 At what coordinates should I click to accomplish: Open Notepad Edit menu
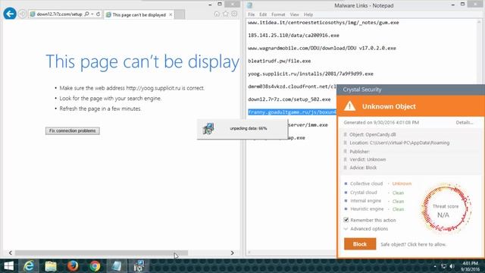pyautogui.click(x=263, y=14)
